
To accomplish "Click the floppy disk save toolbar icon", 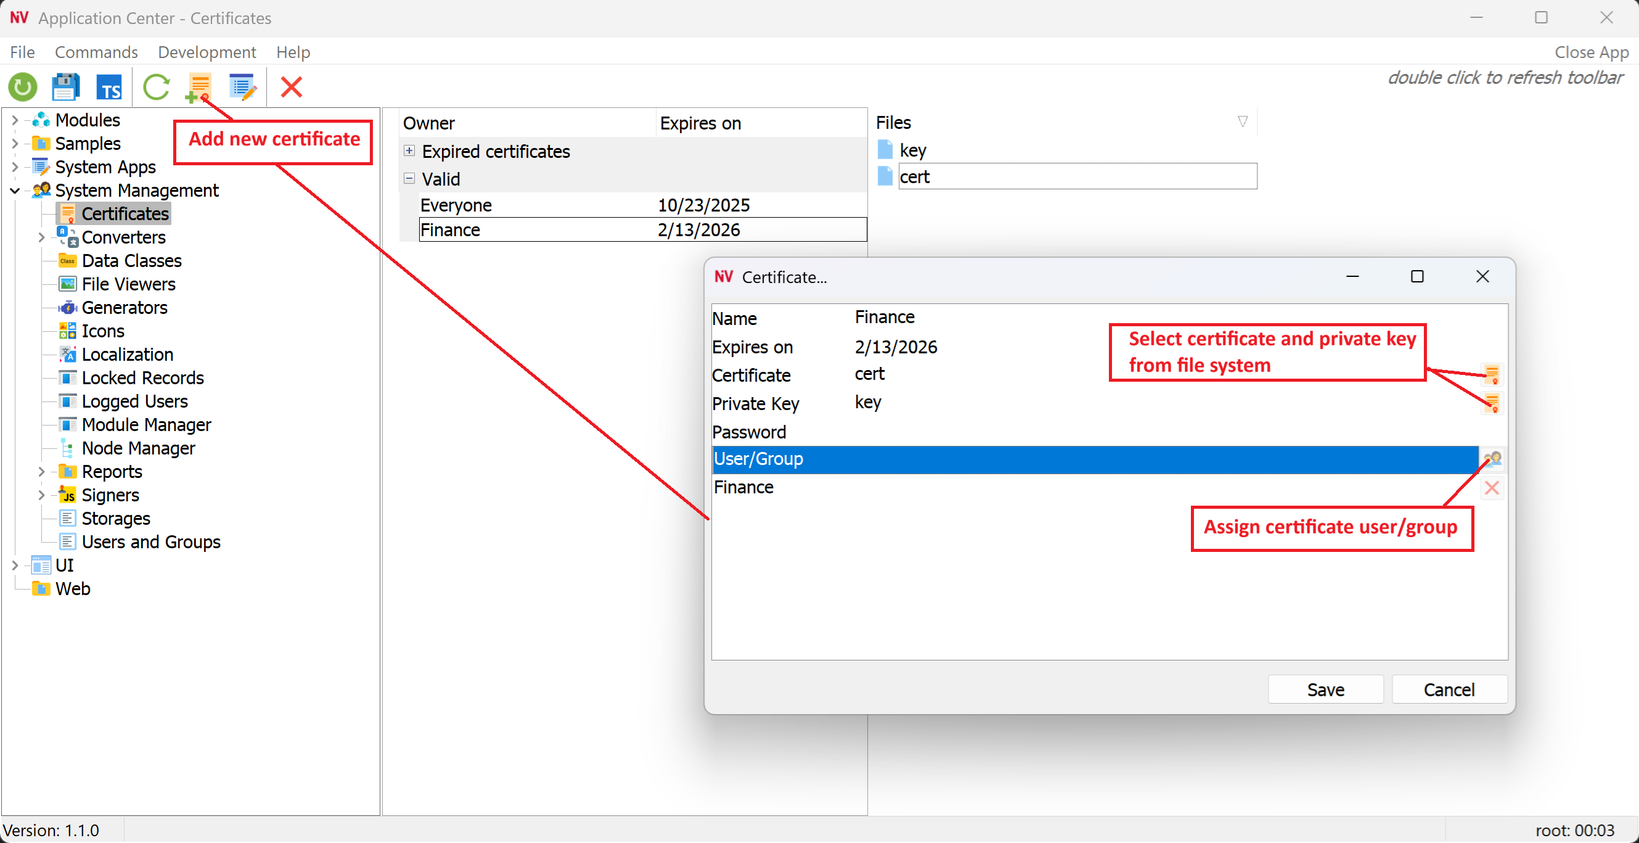I will pyautogui.click(x=65, y=87).
